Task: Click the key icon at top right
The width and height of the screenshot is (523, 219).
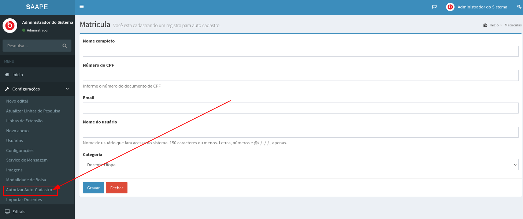Action: pos(519,7)
